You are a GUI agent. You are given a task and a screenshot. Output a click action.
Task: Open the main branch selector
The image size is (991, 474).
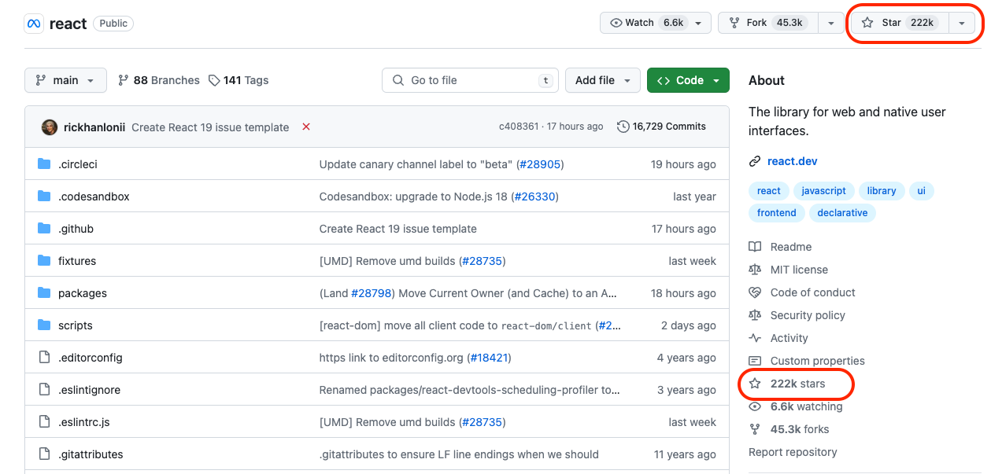[65, 80]
